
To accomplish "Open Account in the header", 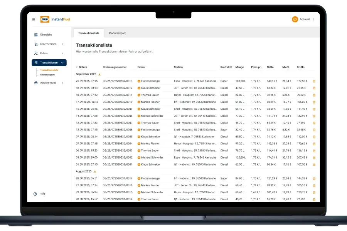I will (305, 19).
